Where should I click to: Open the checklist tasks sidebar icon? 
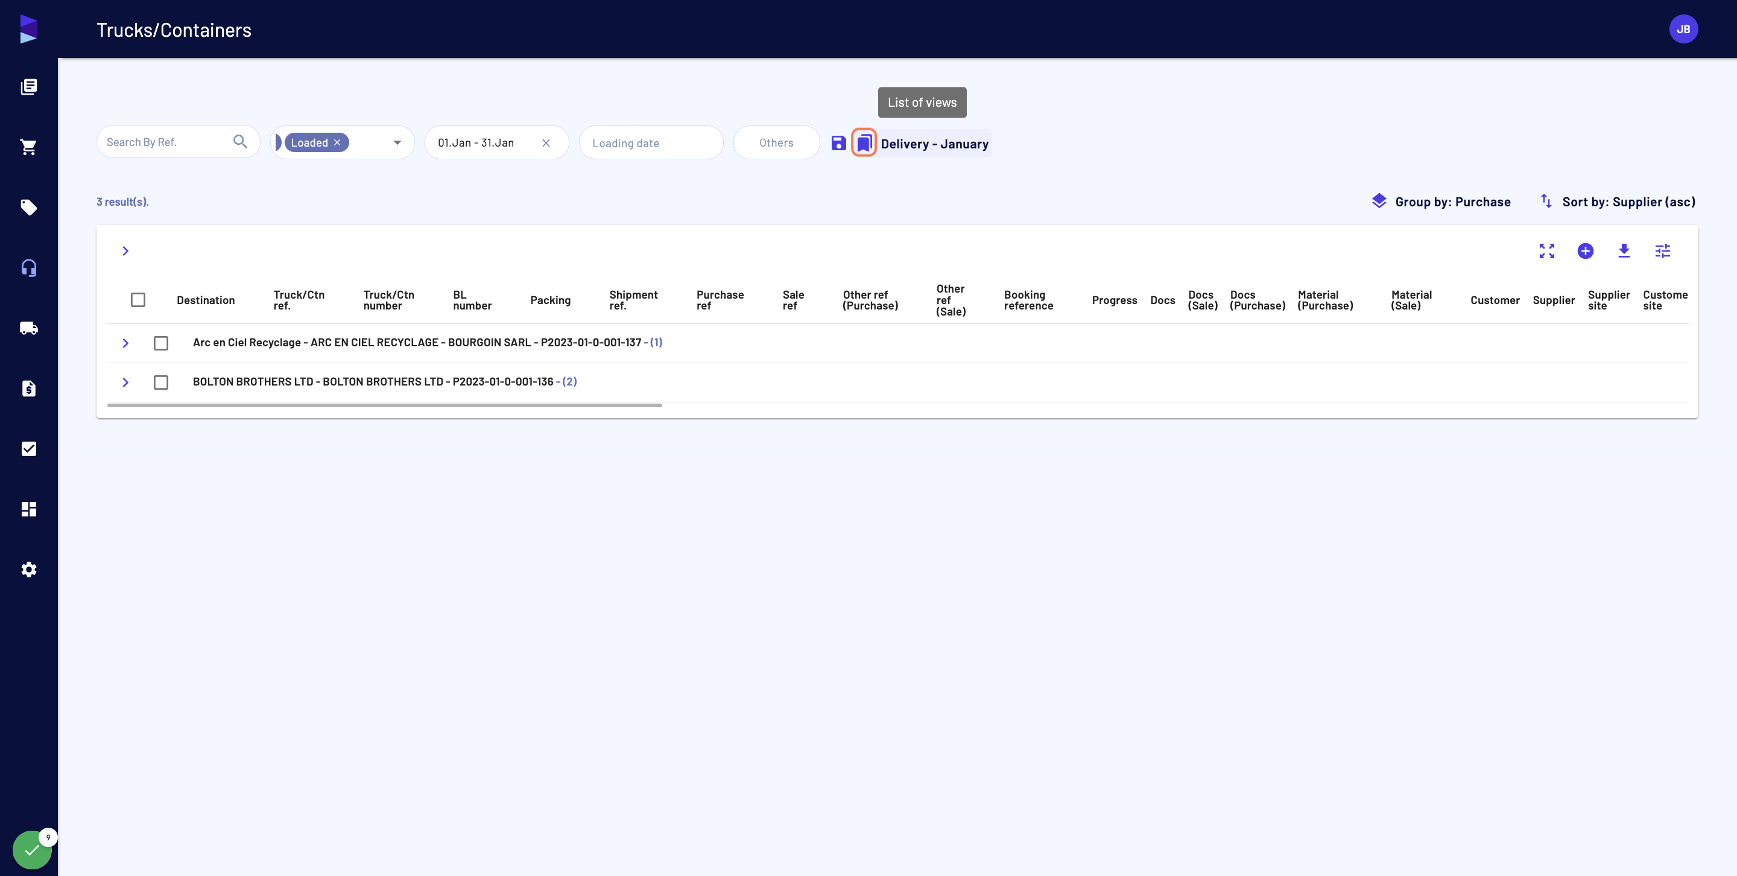(x=28, y=448)
